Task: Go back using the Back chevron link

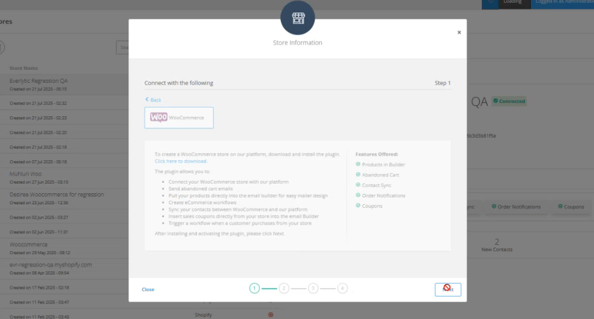Action: point(153,100)
